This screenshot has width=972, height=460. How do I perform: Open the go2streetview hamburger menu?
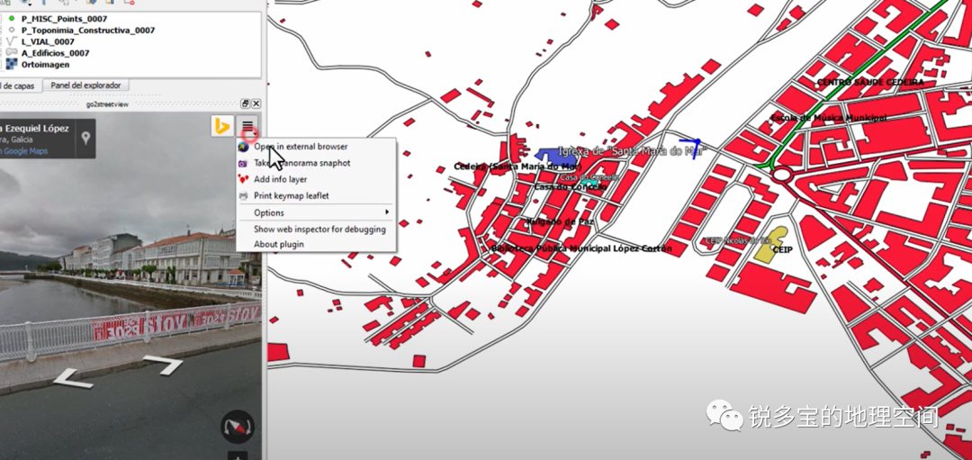(x=247, y=126)
